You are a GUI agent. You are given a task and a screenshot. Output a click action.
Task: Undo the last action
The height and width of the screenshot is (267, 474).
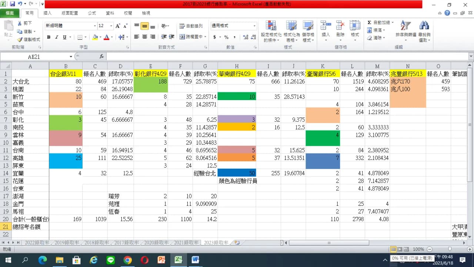coord(20,4)
